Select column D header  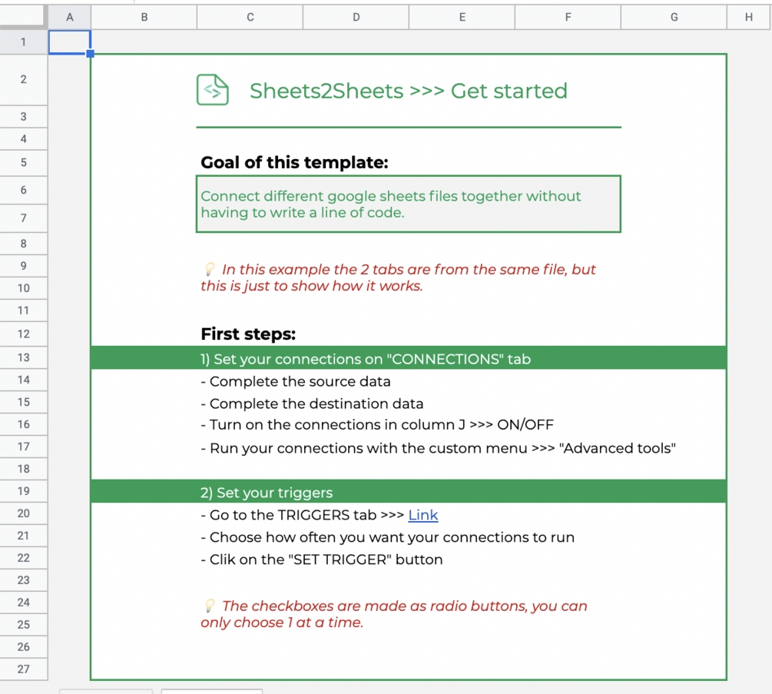(x=356, y=17)
